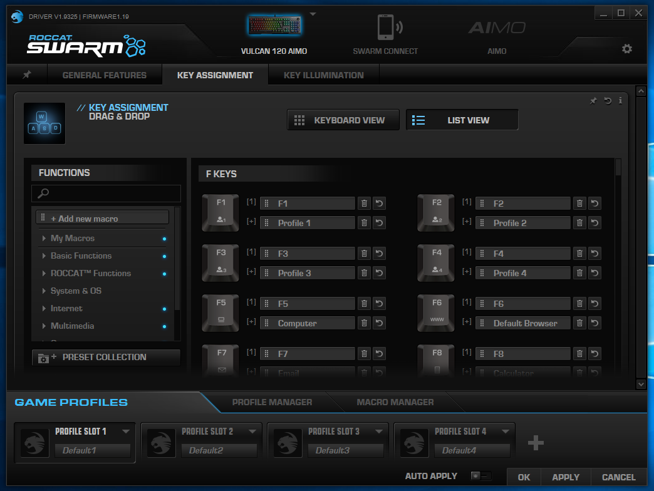
Task: Delete the Computer assignment
Action: 364,323
